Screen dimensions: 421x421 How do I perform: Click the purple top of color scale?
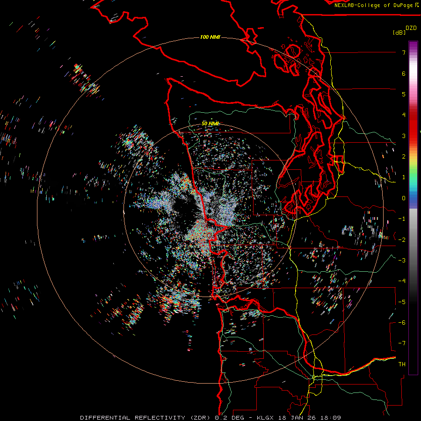[413, 45]
